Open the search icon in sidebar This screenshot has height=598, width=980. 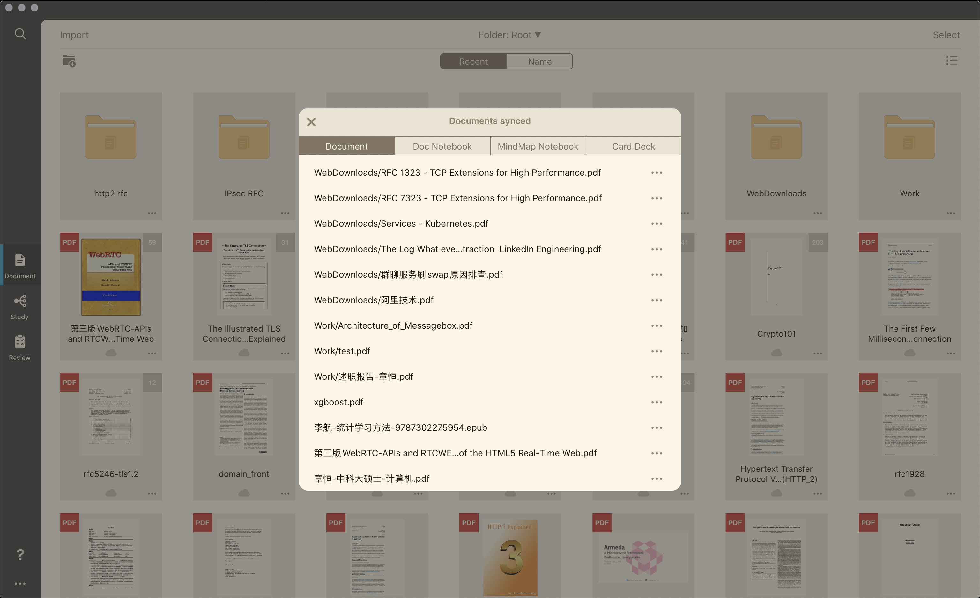point(20,34)
